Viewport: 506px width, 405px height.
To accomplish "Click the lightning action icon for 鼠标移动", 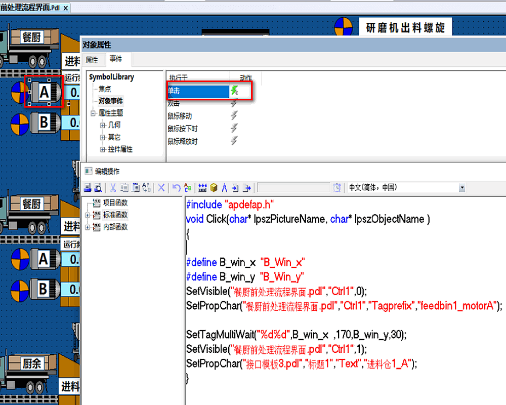I will click(234, 116).
